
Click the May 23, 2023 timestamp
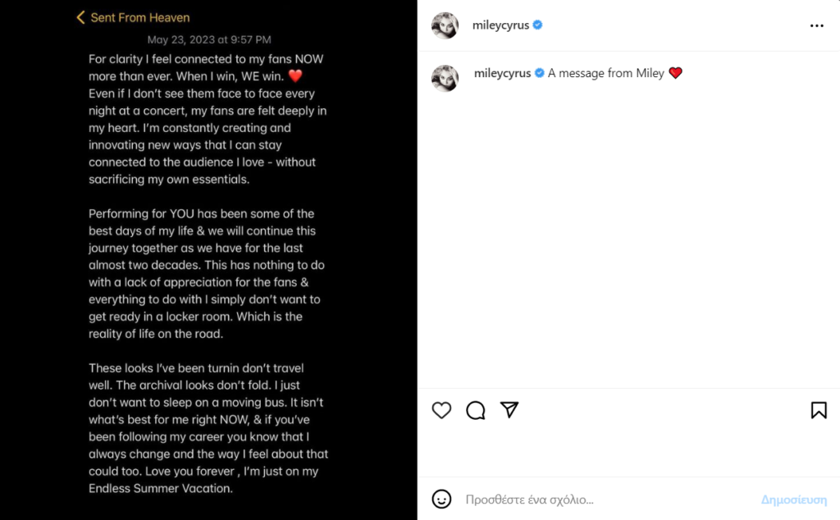pyautogui.click(x=209, y=39)
